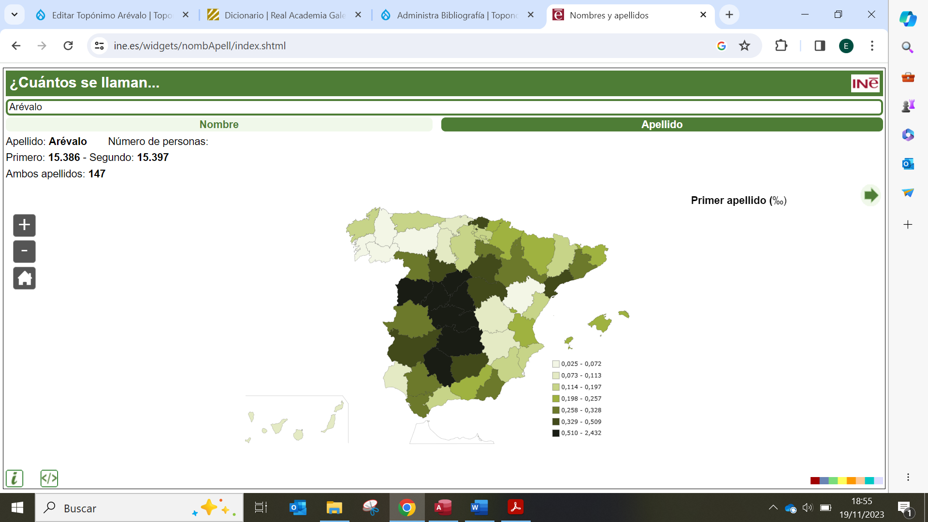Screen dimensions: 928x522
Task: Reset map with home button
Action: [x=24, y=278]
